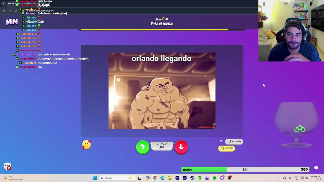Open Discord from taskbar
324x182 pixels.
(222, 178)
